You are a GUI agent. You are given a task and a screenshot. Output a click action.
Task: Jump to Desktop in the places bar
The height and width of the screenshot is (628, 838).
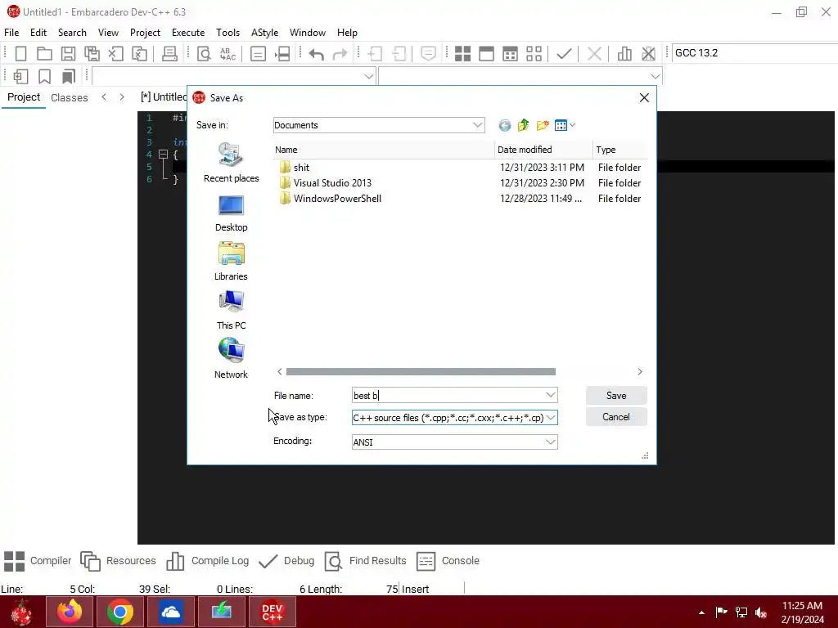[x=231, y=213]
